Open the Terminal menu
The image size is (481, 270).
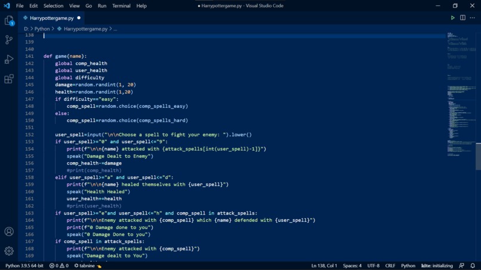coord(121,6)
